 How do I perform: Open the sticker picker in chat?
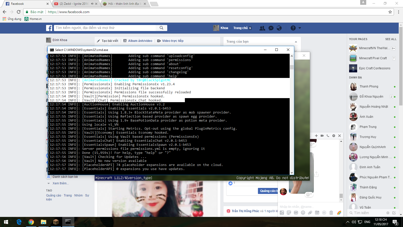click(289, 213)
